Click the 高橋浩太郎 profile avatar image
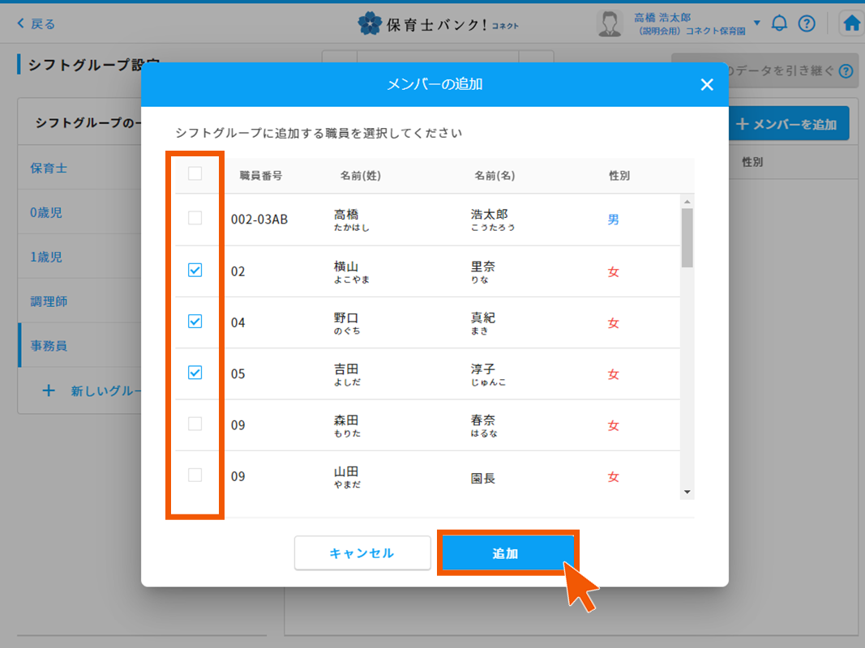865x648 pixels. pyautogui.click(x=609, y=23)
